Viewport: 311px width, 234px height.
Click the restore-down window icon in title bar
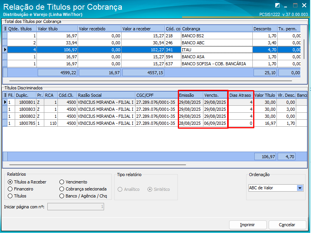click(x=278, y=5)
